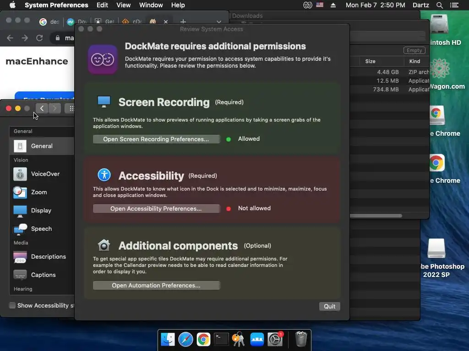Launch Safari from the Dock

pyautogui.click(x=185, y=340)
